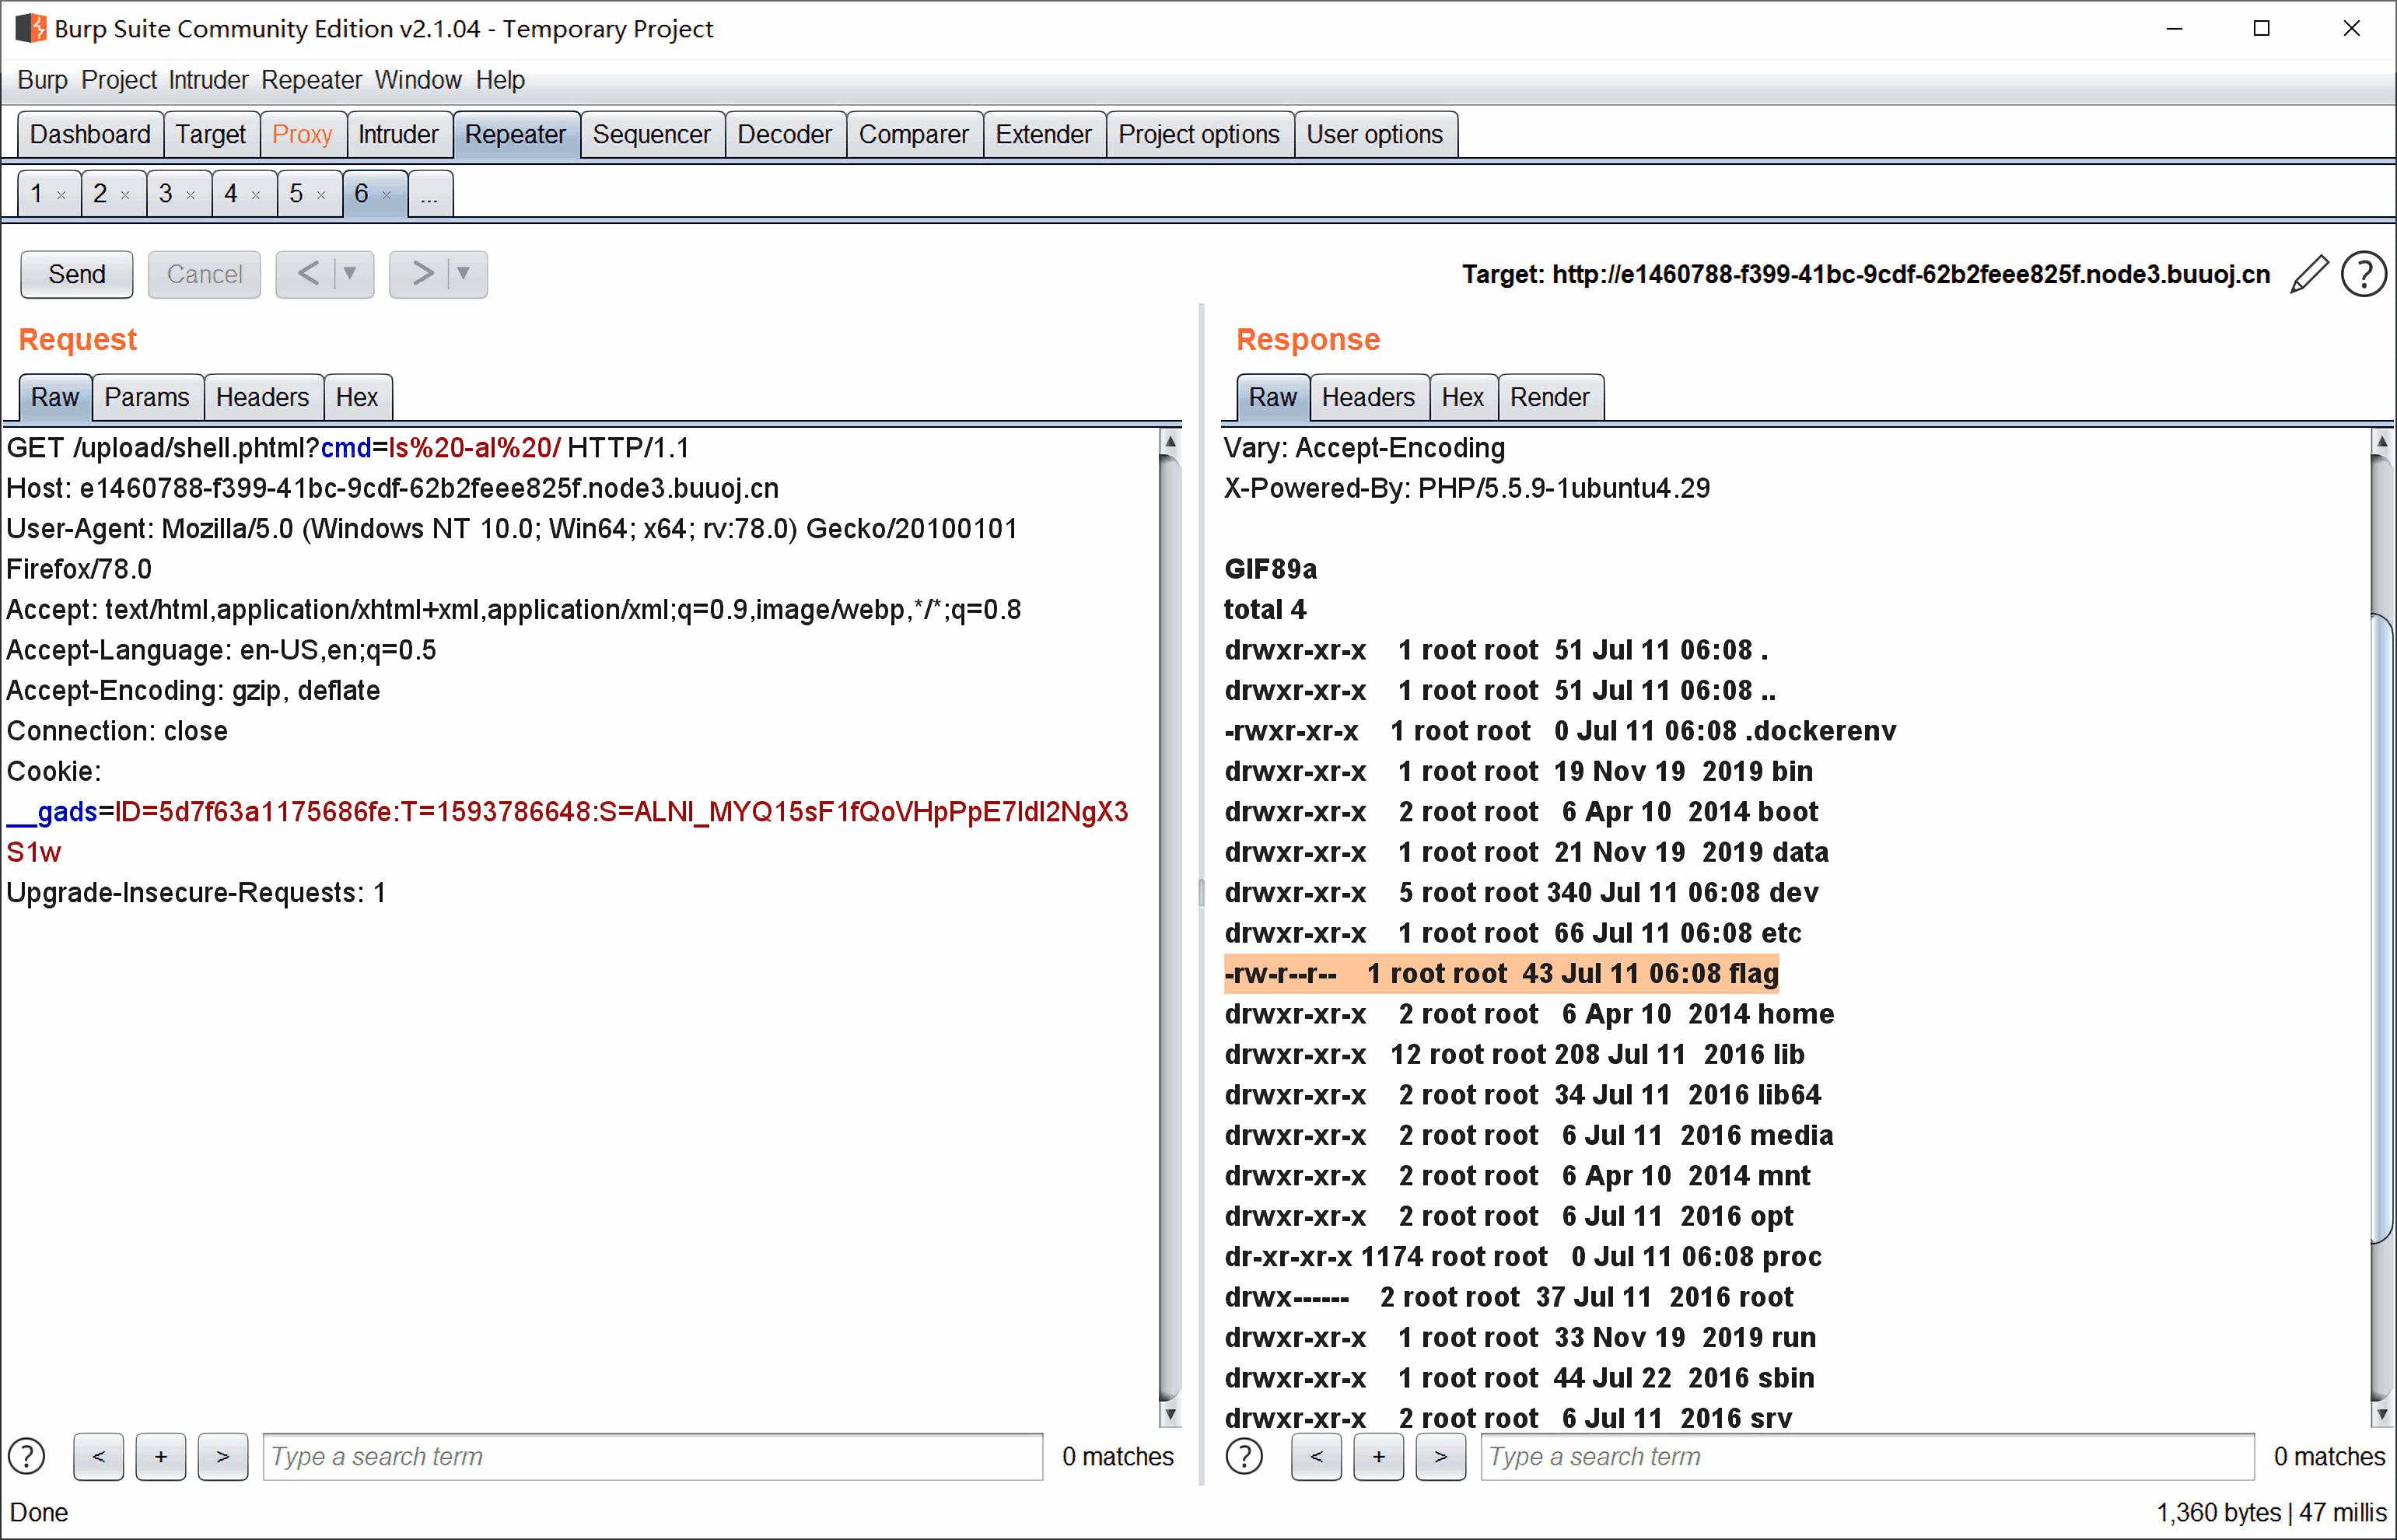Click the .dockerenv listing line
This screenshot has height=1540, width=2397.
pos(1560,731)
